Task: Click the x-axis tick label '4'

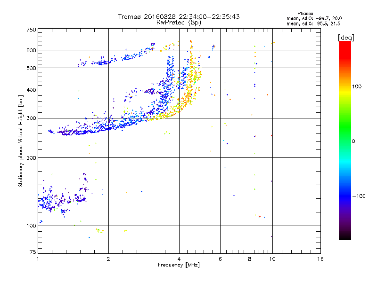Action: [x=179, y=259]
